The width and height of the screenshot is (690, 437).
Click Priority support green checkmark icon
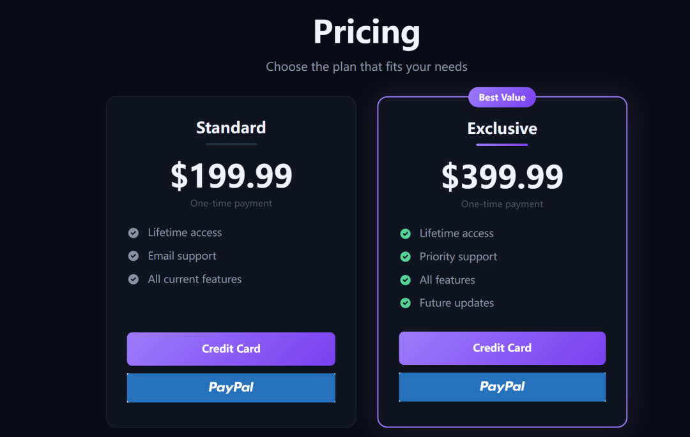click(405, 256)
